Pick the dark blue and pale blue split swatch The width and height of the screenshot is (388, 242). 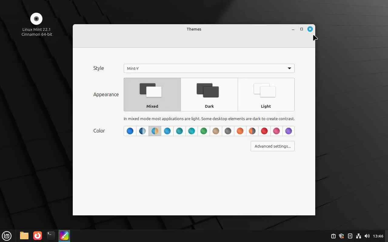(142, 131)
